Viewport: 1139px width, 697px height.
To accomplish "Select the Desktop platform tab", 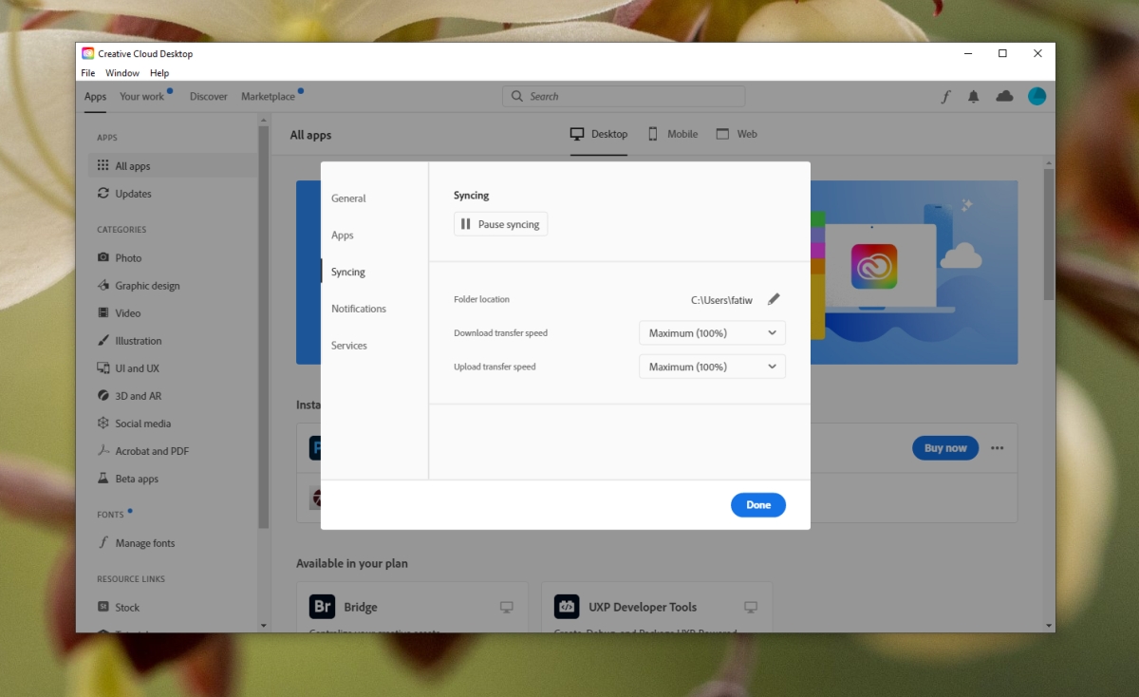I will click(599, 134).
